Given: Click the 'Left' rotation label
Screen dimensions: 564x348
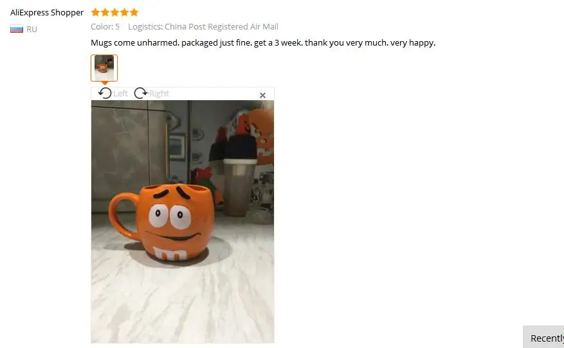Looking at the screenshot, I should 120,93.
